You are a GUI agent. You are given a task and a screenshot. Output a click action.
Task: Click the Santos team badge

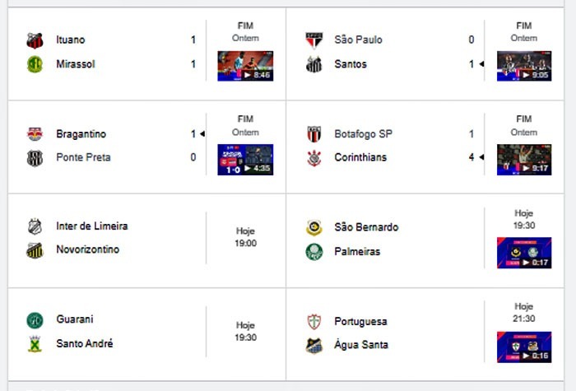tap(314, 64)
